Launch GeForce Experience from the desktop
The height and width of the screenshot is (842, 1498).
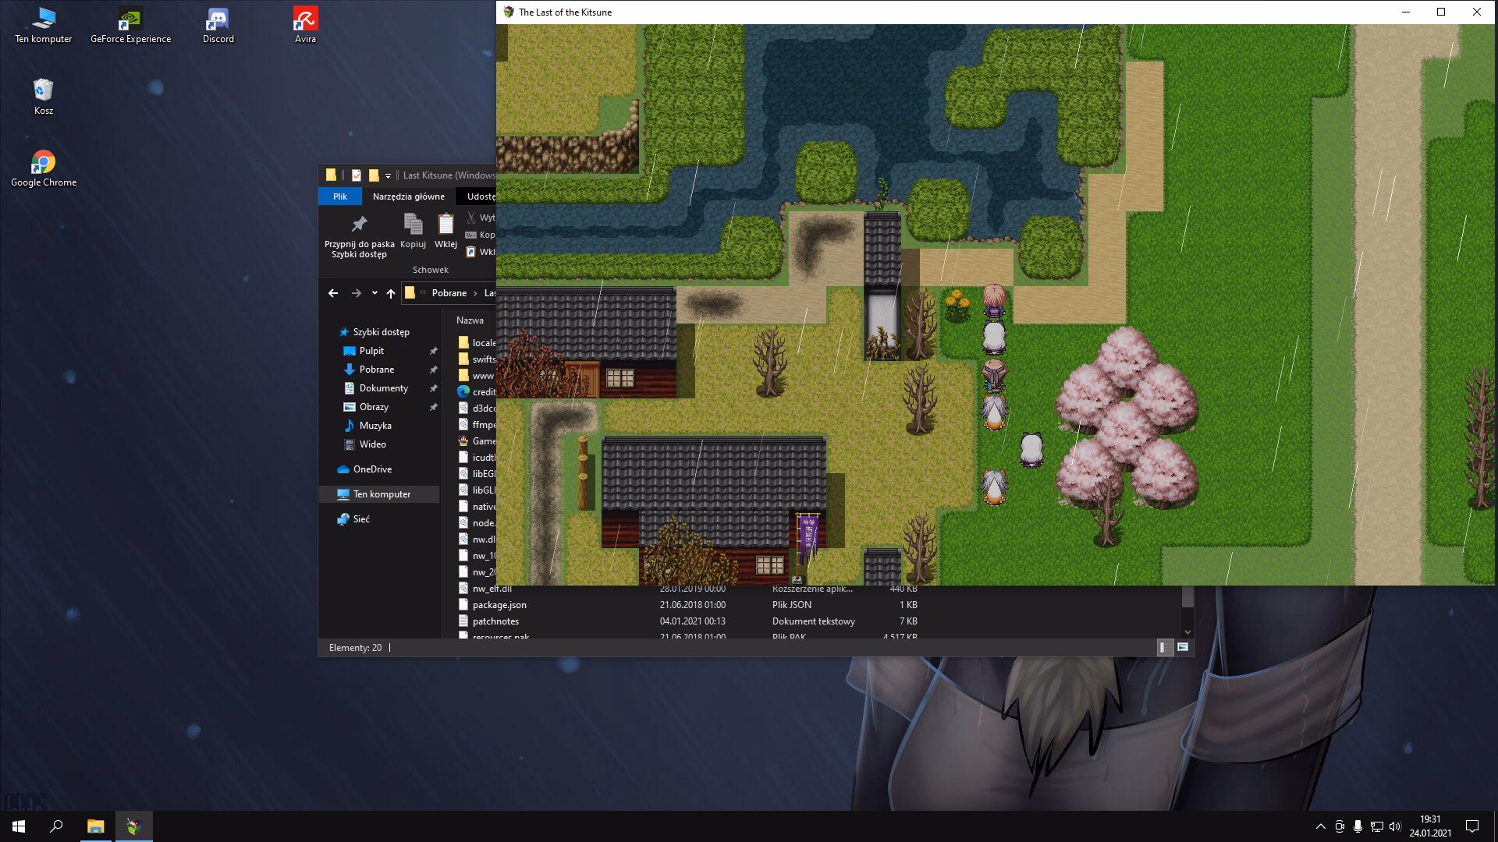(130, 25)
